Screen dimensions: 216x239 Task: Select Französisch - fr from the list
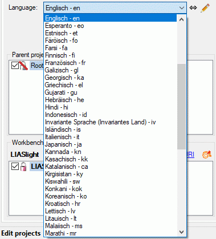[111, 63]
